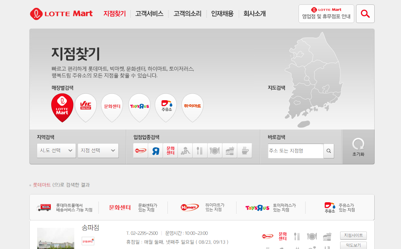401x249 pixels.
Task: Open the Lotte Mart home logo
Action: point(61,14)
